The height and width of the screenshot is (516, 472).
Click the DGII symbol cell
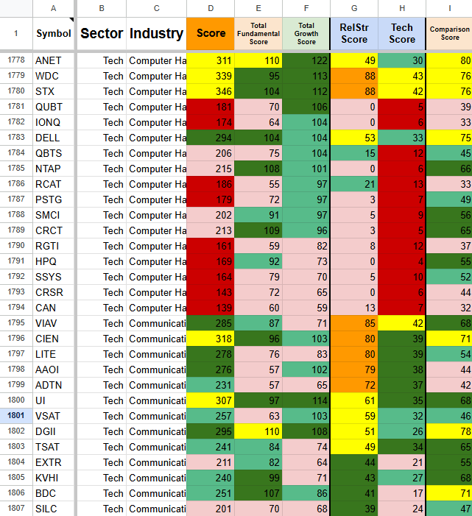53,432
